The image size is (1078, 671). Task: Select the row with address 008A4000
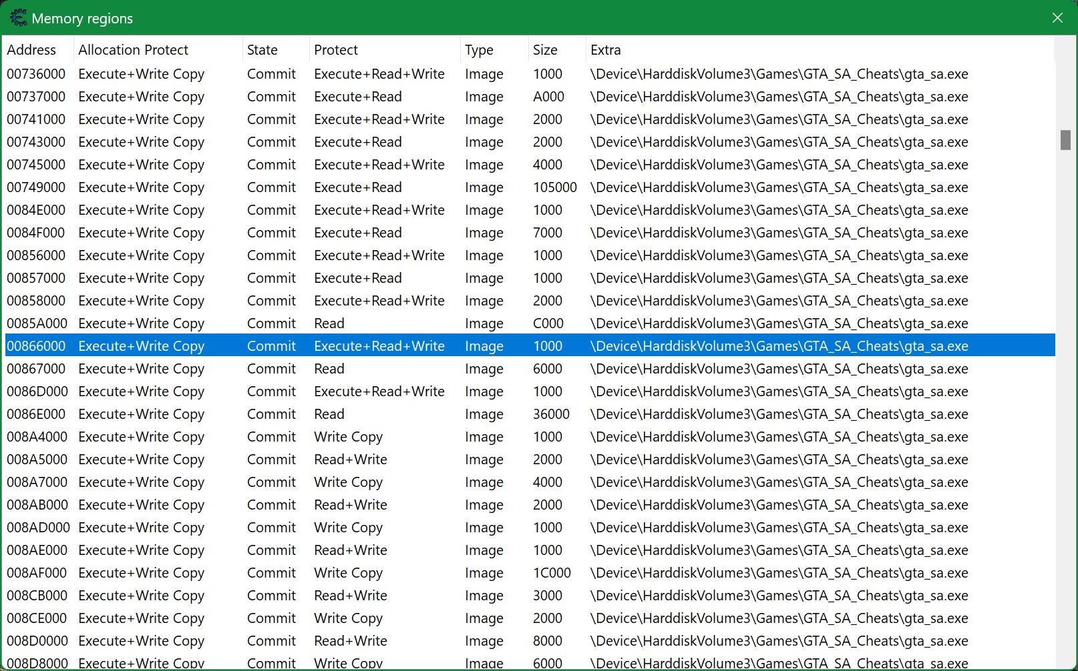[x=530, y=437]
